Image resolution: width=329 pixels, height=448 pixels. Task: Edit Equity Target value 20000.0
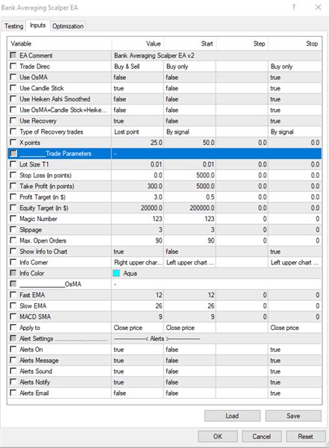pos(138,208)
